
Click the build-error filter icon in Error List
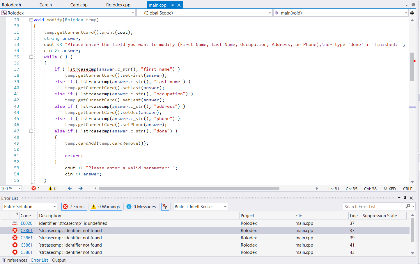click(165, 206)
